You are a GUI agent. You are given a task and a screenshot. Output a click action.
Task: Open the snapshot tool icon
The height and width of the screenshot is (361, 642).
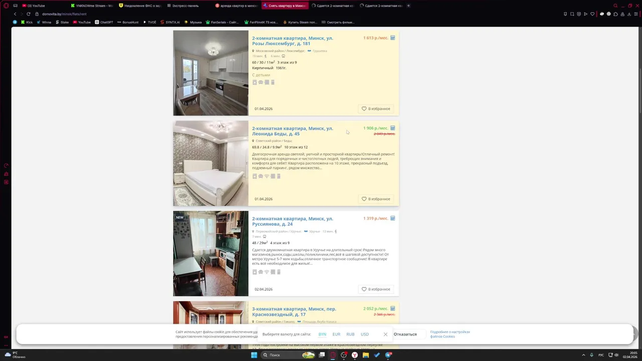point(572,14)
